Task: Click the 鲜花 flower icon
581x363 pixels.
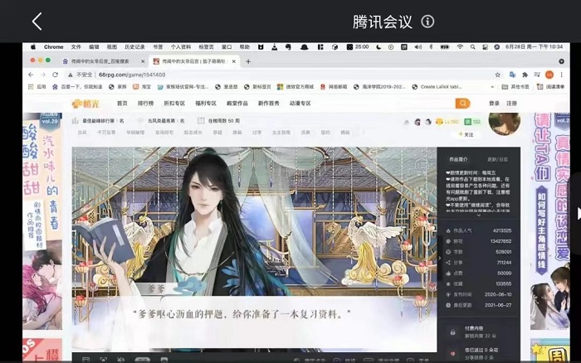Action: click(448, 241)
